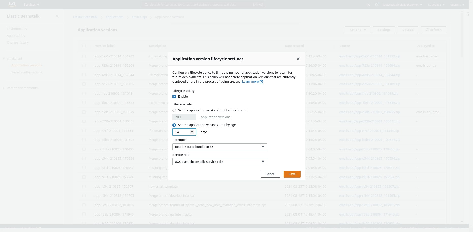Close the lifecycle settings dialog
This screenshot has height=232, width=473.
pos(298,59)
